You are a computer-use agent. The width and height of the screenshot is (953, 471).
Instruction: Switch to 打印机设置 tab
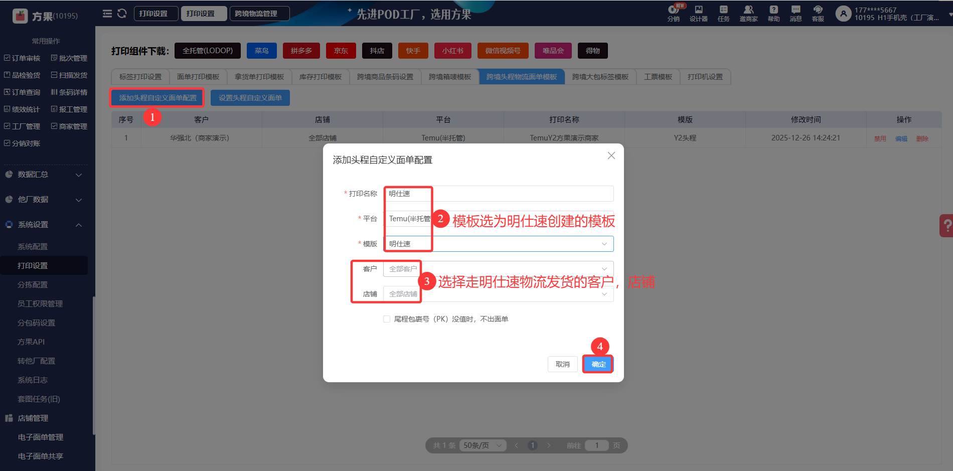pos(705,77)
